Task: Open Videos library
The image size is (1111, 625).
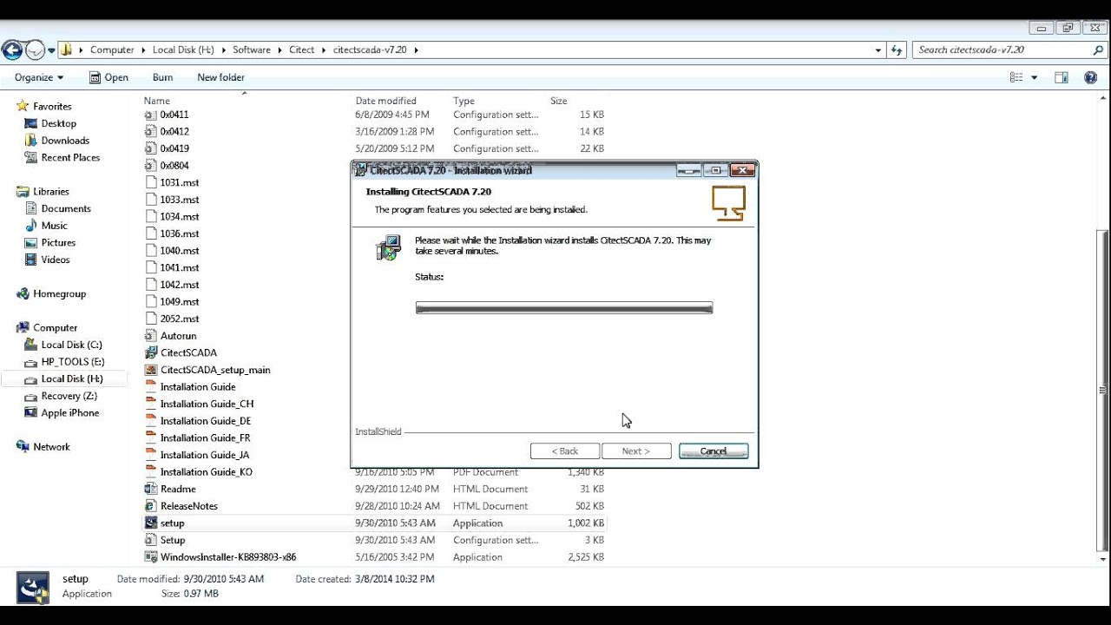Action: [56, 260]
